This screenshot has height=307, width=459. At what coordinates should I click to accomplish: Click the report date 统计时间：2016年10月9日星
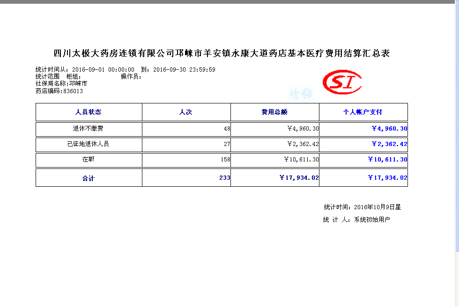363,207
